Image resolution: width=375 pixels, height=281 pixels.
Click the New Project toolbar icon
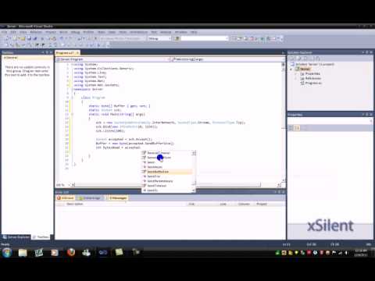[x=7, y=38]
